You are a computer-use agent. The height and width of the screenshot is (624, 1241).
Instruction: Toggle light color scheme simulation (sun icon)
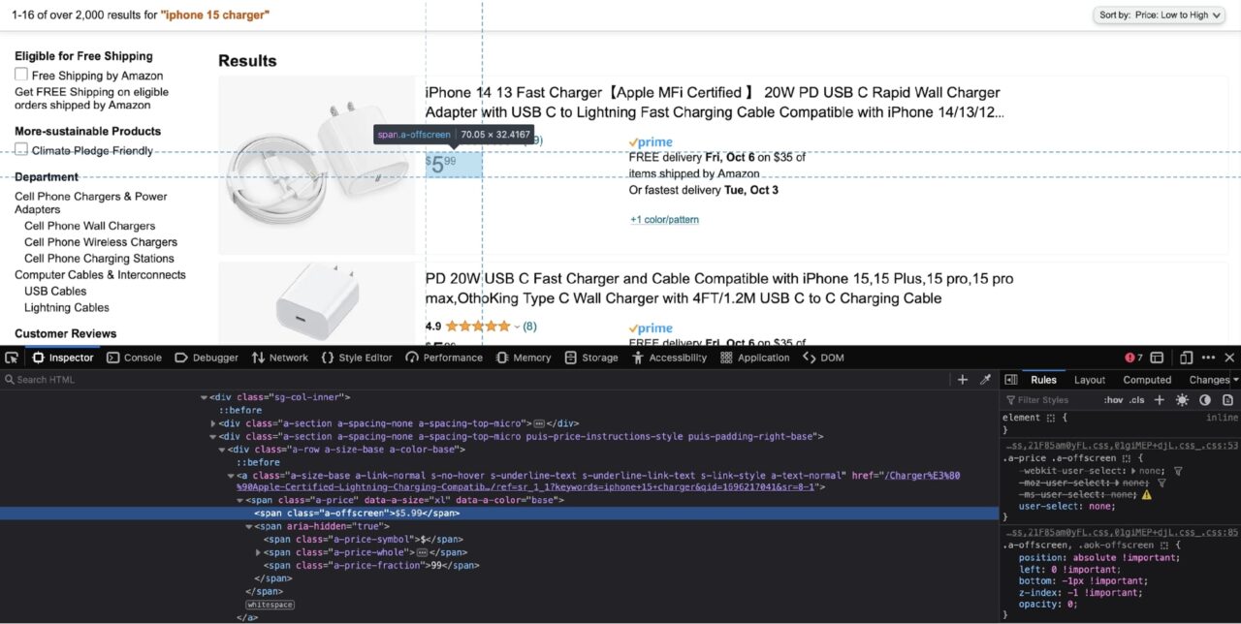[1182, 400]
